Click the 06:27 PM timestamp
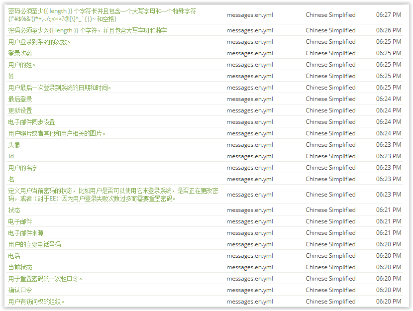 click(389, 15)
